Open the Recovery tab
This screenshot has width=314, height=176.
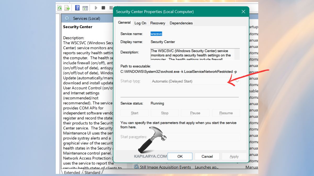pyautogui.click(x=158, y=23)
